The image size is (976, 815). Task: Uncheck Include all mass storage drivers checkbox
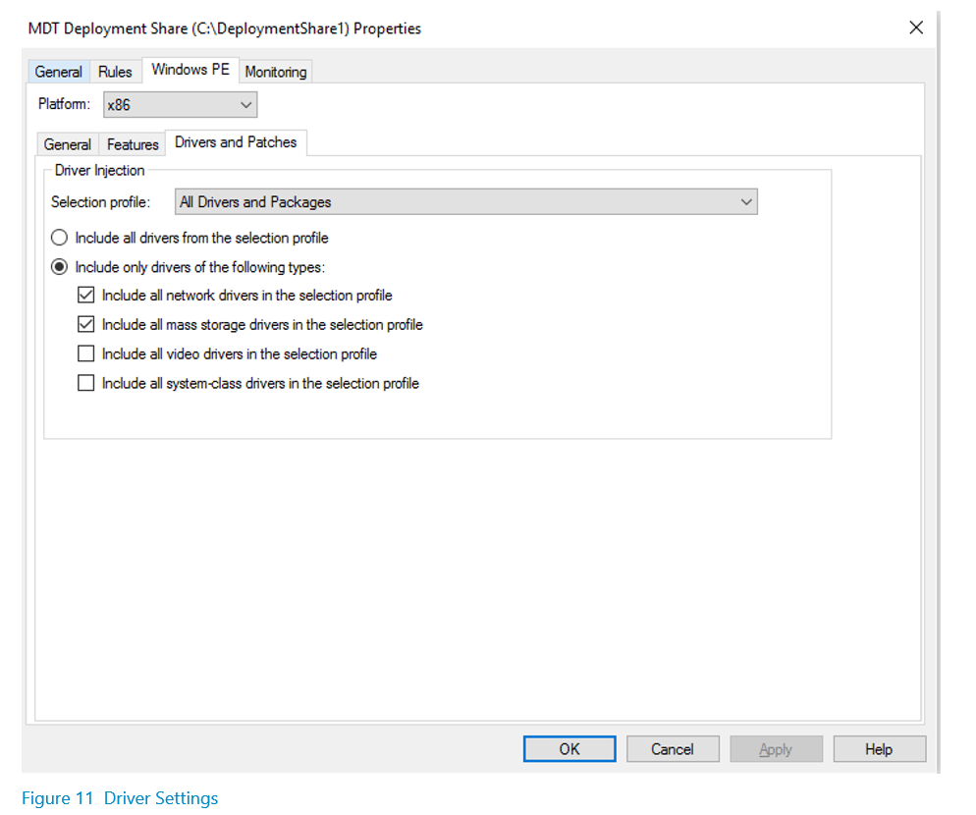click(x=85, y=324)
